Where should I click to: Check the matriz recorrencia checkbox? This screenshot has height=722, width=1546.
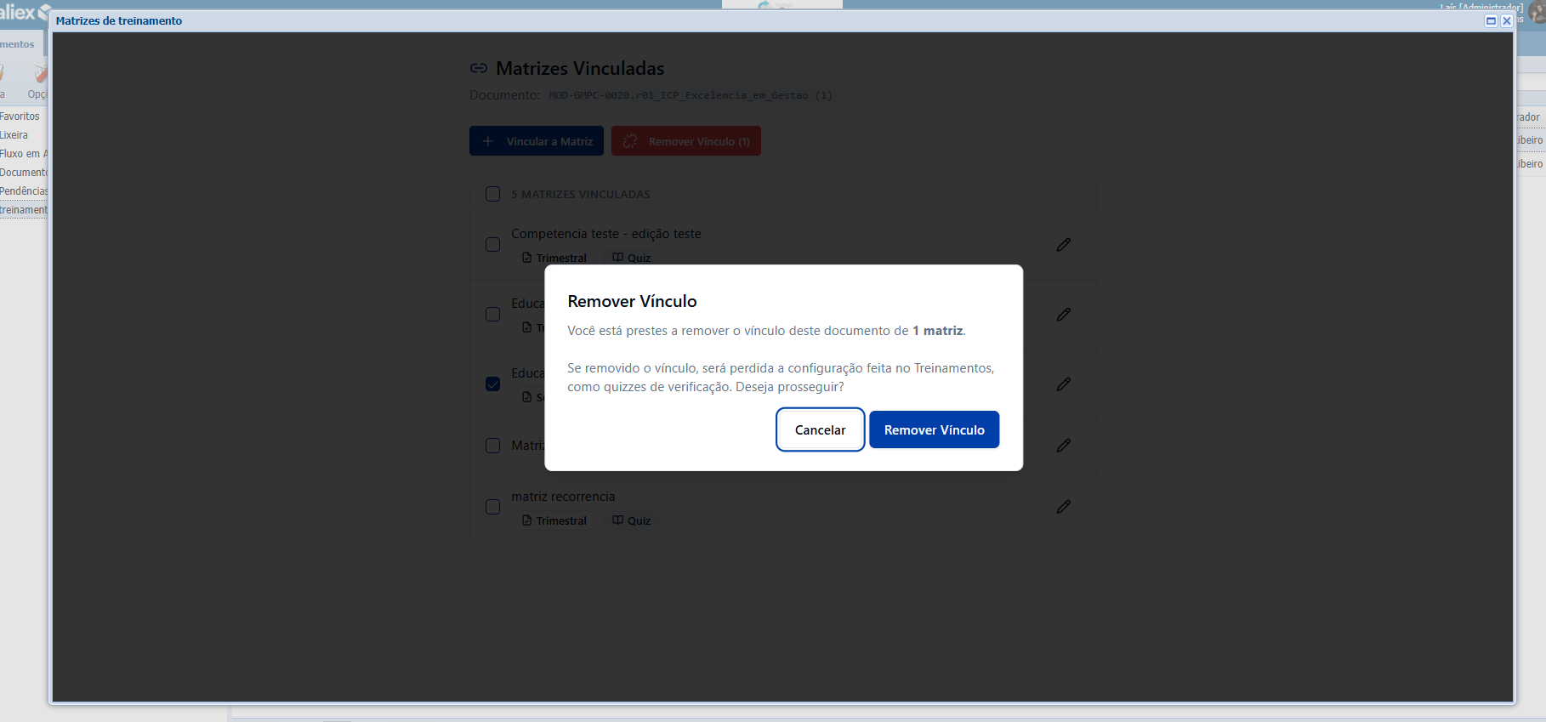click(x=492, y=507)
